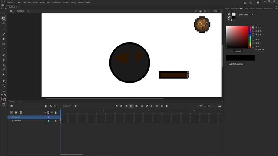The height and width of the screenshot is (156, 278).
Task: Click the Loop playback icon
Action: [x=162, y=106]
